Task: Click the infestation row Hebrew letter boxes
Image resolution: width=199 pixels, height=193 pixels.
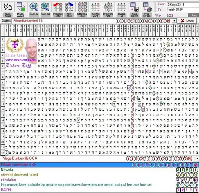Action: pyautogui.click(x=187, y=180)
